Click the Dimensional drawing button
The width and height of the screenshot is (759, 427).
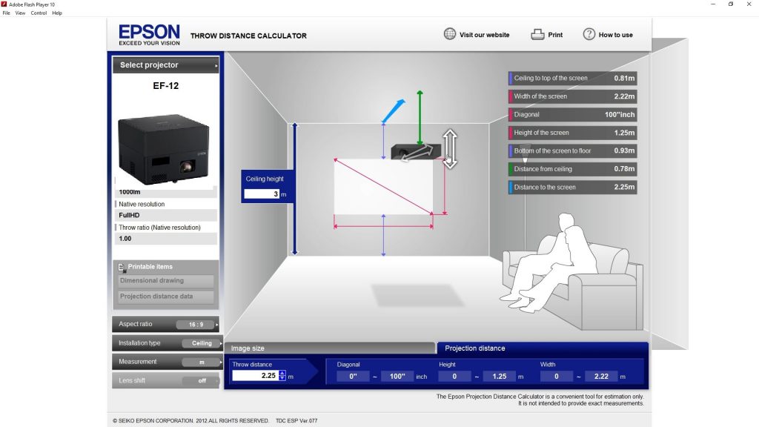[165, 281]
